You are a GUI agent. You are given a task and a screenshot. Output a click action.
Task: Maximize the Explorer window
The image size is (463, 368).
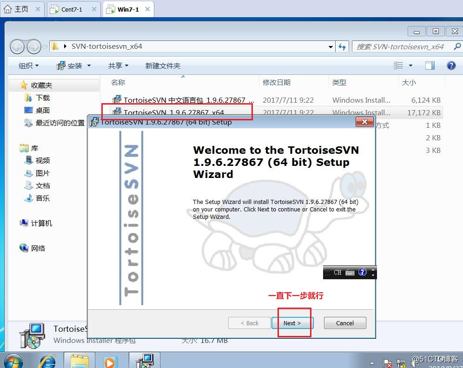pyautogui.click(x=436, y=31)
